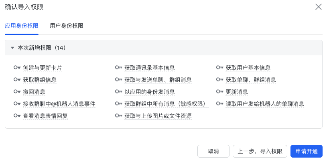Select the 应用身份权限 tab
The height and width of the screenshot is (164, 331).
(x=22, y=26)
